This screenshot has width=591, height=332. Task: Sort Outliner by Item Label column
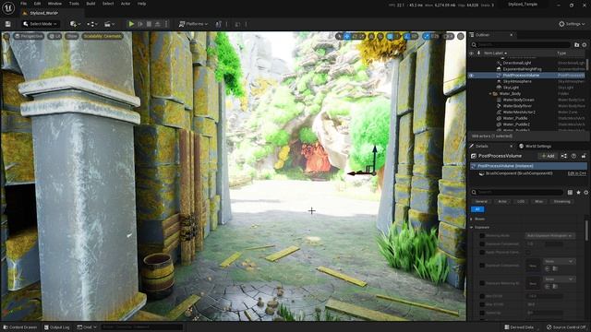point(495,53)
